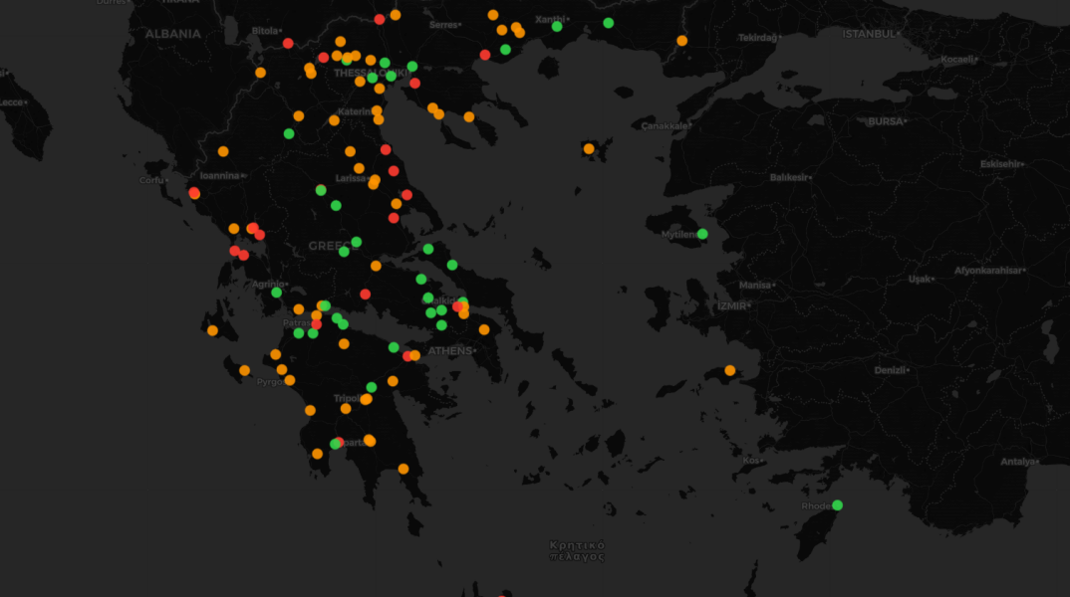Select the red marker near Corfu
This screenshot has height=597, width=1070.
pos(194,193)
